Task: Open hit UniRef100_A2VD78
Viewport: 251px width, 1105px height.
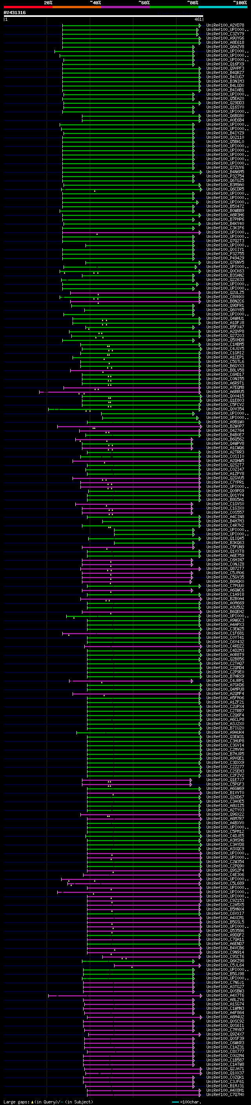Action: coord(225,25)
